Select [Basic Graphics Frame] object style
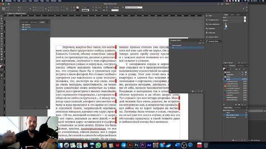Image resolution: width=266 pixels, height=149 pixels. point(235,115)
